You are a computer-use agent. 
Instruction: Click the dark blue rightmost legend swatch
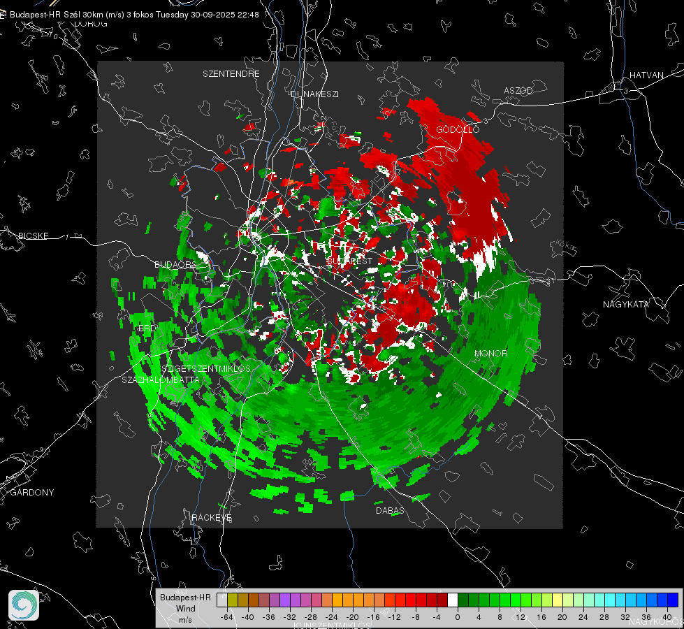pos(673,600)
